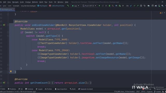Open the Navigate menu
Viewport: 166px width, 93px height.
point(15,2)
